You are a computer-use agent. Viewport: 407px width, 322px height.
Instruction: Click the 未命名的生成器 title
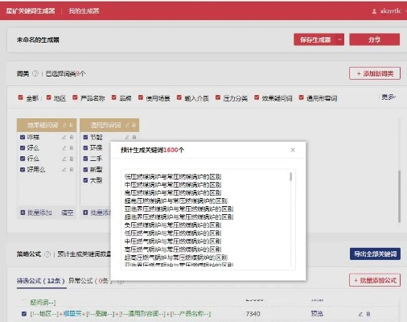point(38,40)
